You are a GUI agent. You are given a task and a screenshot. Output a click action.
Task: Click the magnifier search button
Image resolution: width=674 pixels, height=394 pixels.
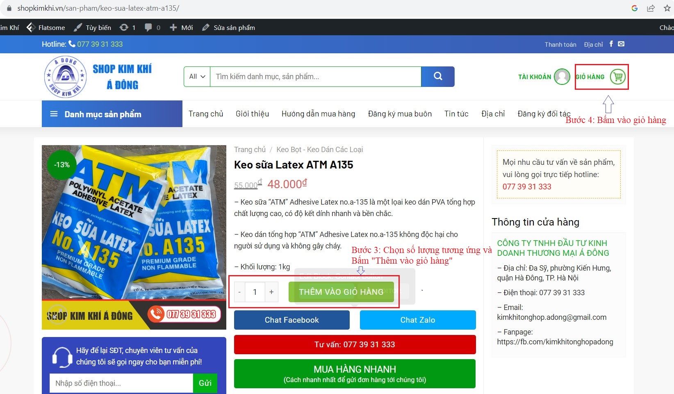coord(438,76)
